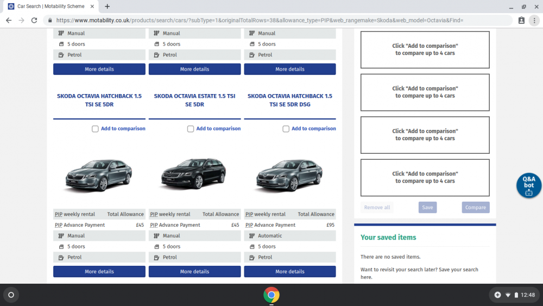
Task: Go back to the previous page
Action: point(9,21)
